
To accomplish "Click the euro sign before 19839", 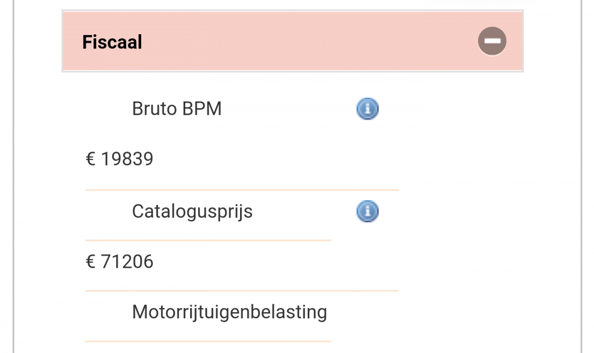I will pos(90,159).
